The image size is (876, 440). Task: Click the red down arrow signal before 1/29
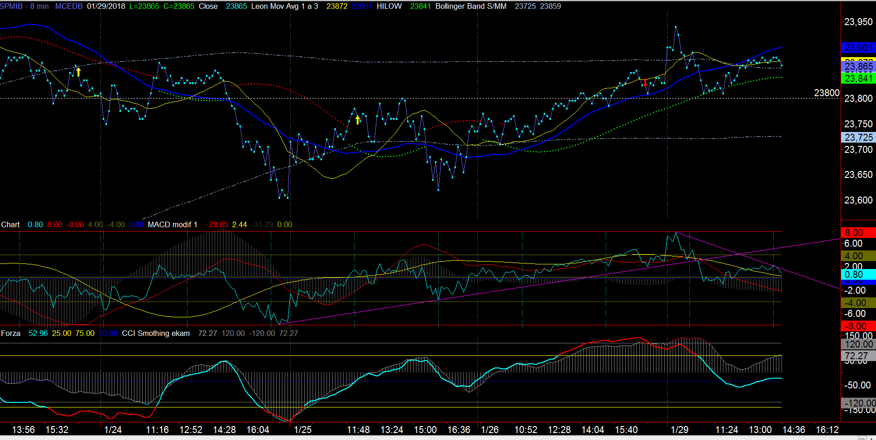click(645, 83)
